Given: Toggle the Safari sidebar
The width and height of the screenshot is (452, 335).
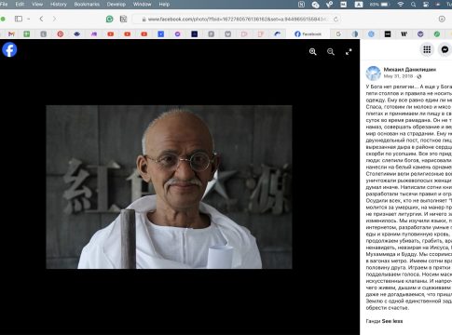Looking at the screenshot, I should [x=19, y=19].
